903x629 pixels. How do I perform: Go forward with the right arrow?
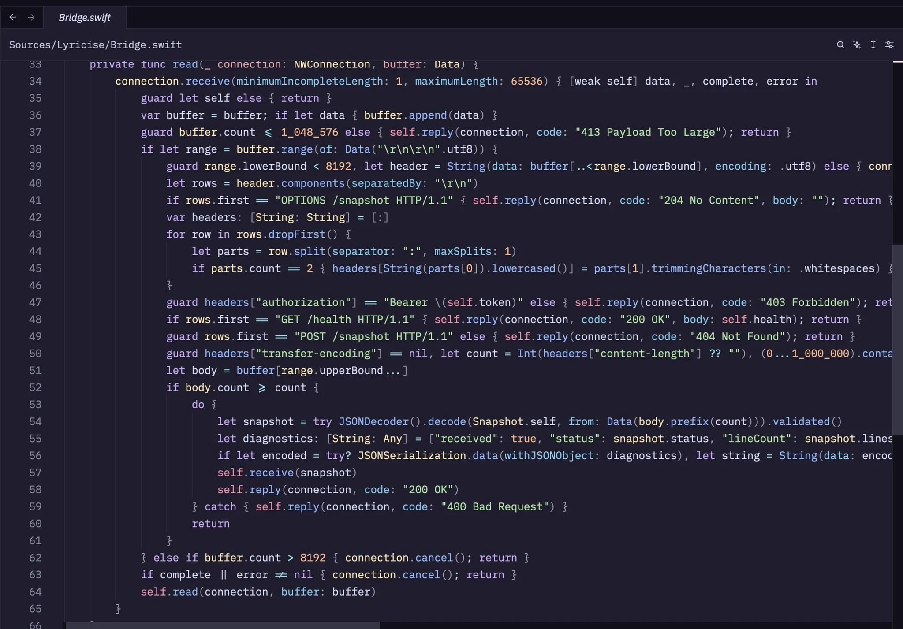tap(31, 17)
